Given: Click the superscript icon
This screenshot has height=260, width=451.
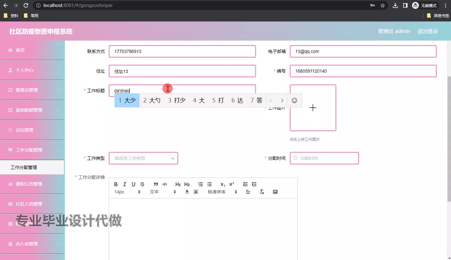Looking at the screenshot, I should point(232,184).
